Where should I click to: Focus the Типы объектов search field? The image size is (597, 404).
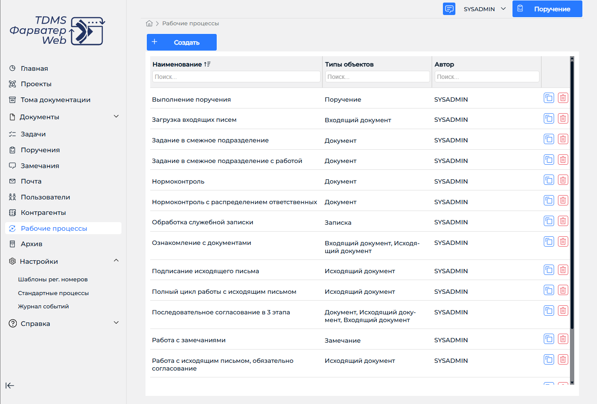point(377,77)
